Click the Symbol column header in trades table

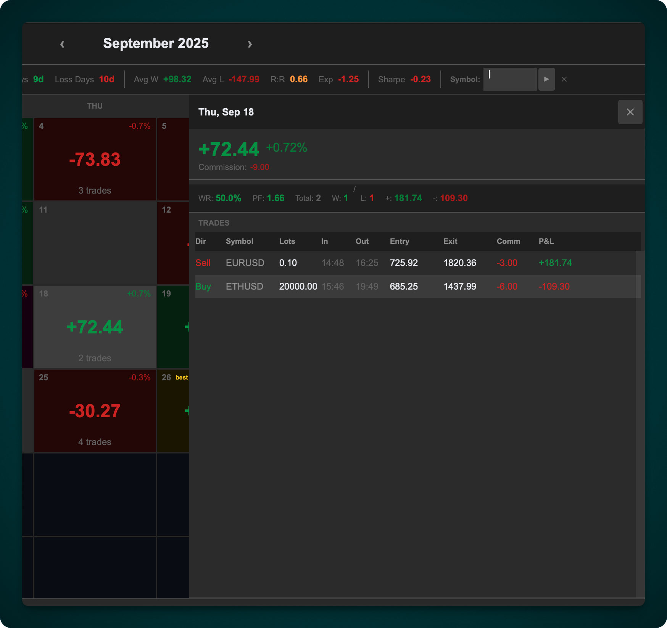coord(240,241)
